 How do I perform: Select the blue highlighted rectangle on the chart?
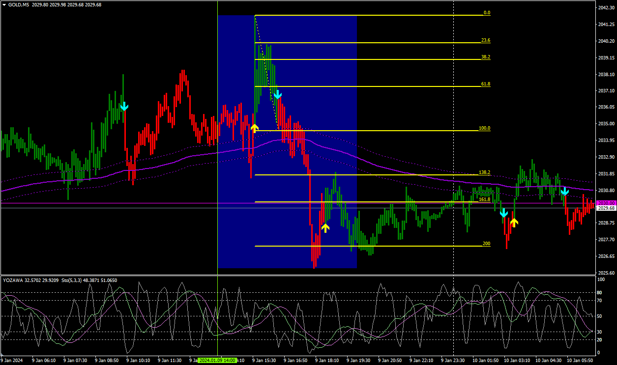click(x=287, y=141)
